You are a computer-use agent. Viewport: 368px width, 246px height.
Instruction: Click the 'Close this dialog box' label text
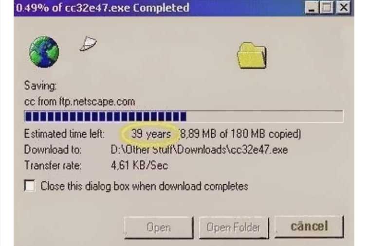pos(144,186)
